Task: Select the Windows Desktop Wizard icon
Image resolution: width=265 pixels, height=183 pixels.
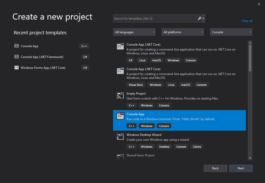Action: click(x=120, y=137)
